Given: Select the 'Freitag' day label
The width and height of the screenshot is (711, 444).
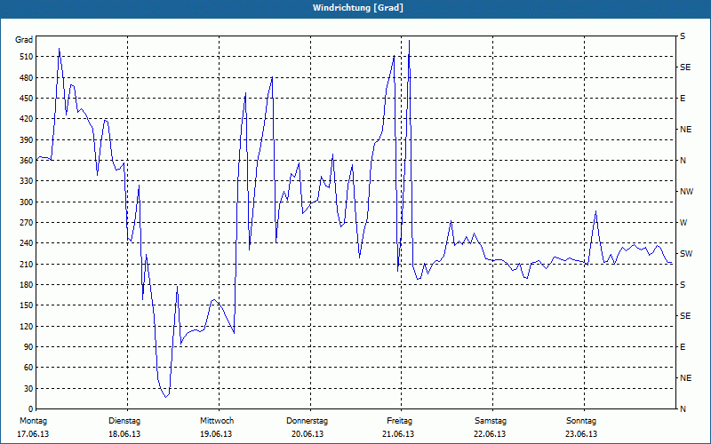Looking at the screenshot, I should [x=399, y=421].
